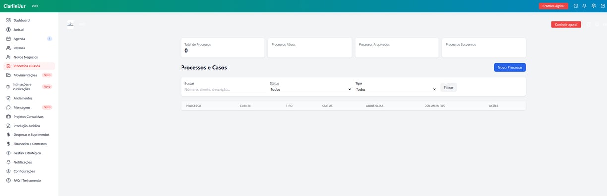This screenshot has height=196, width=607.
Task: Click the Processos e Casos document icon
Action: coord(8,66)
